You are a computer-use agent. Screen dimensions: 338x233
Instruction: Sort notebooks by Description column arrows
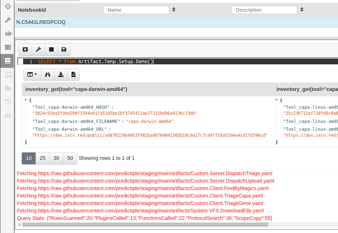[302, 10]
